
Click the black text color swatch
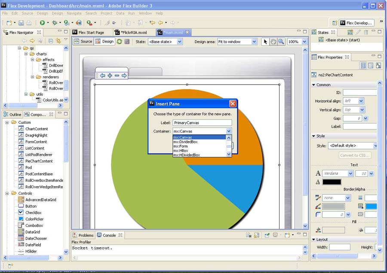[332, 182]
